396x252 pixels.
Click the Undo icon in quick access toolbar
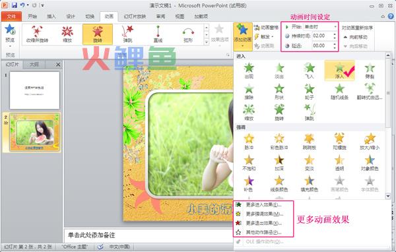click(x=22, y=5)
